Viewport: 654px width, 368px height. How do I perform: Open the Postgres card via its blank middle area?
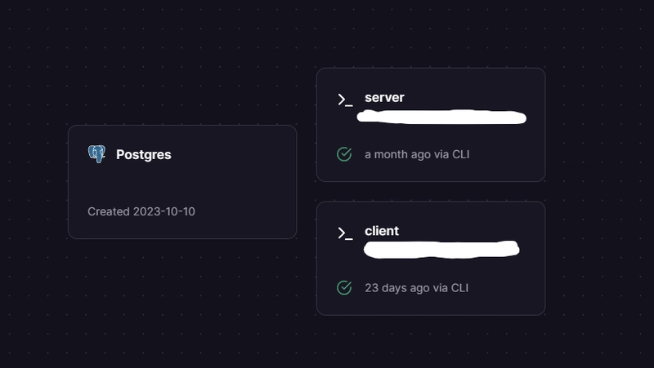[x=182, y=183]
